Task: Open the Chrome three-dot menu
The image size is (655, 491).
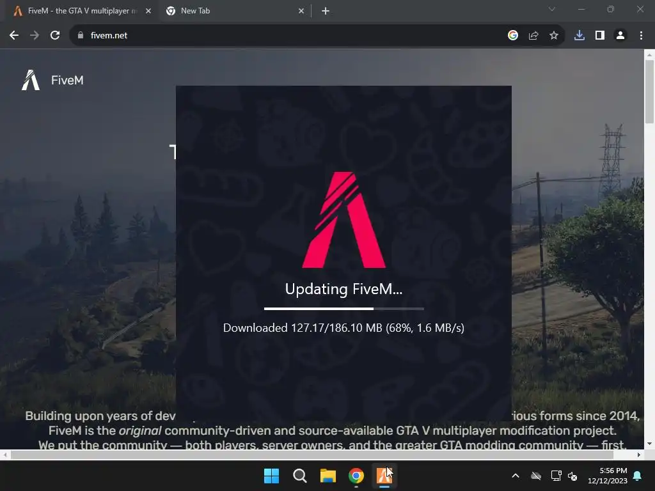Action: tap(641, 36)
